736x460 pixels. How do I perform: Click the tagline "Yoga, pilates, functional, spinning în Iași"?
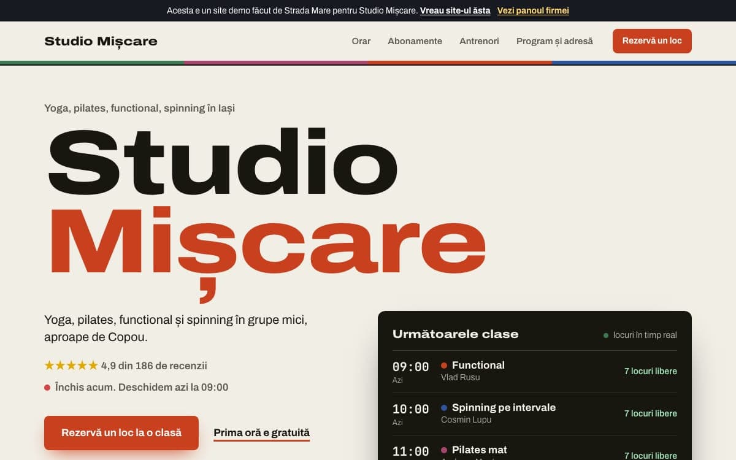click(x=139, y=108)
